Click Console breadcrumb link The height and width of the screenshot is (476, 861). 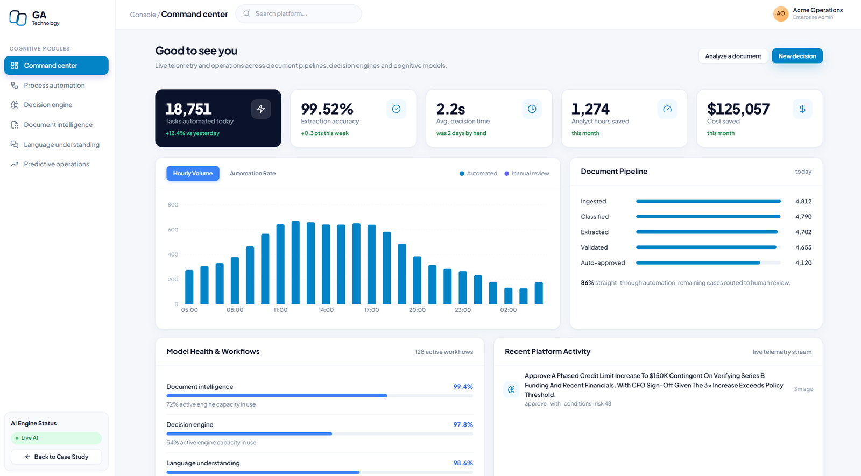tap(143, 15)
